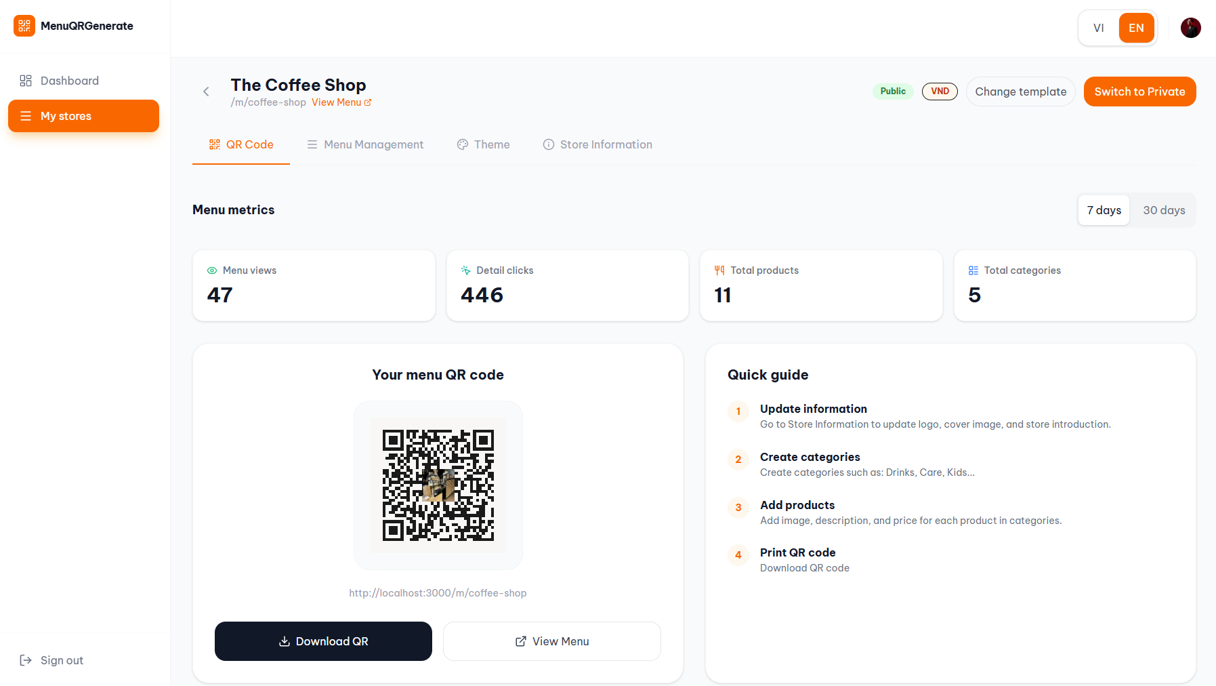Viewport: 1216px width, 686px height.
Task: Open the Theme tab
Action: pos(483,144)
